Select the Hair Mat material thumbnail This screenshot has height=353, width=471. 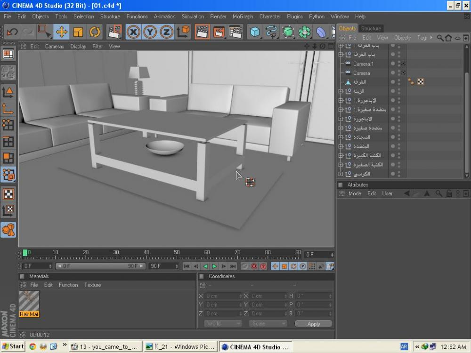click(29, 301)
